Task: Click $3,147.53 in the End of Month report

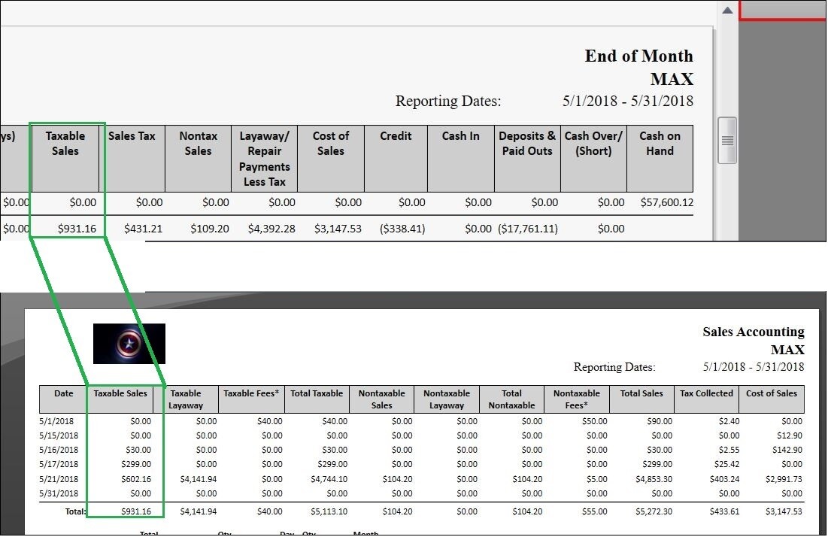Action: tap(338, 229)
